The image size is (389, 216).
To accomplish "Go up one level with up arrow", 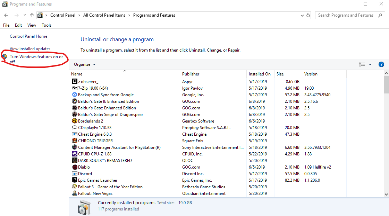I will pyautogui.click(x=32, y=15).
